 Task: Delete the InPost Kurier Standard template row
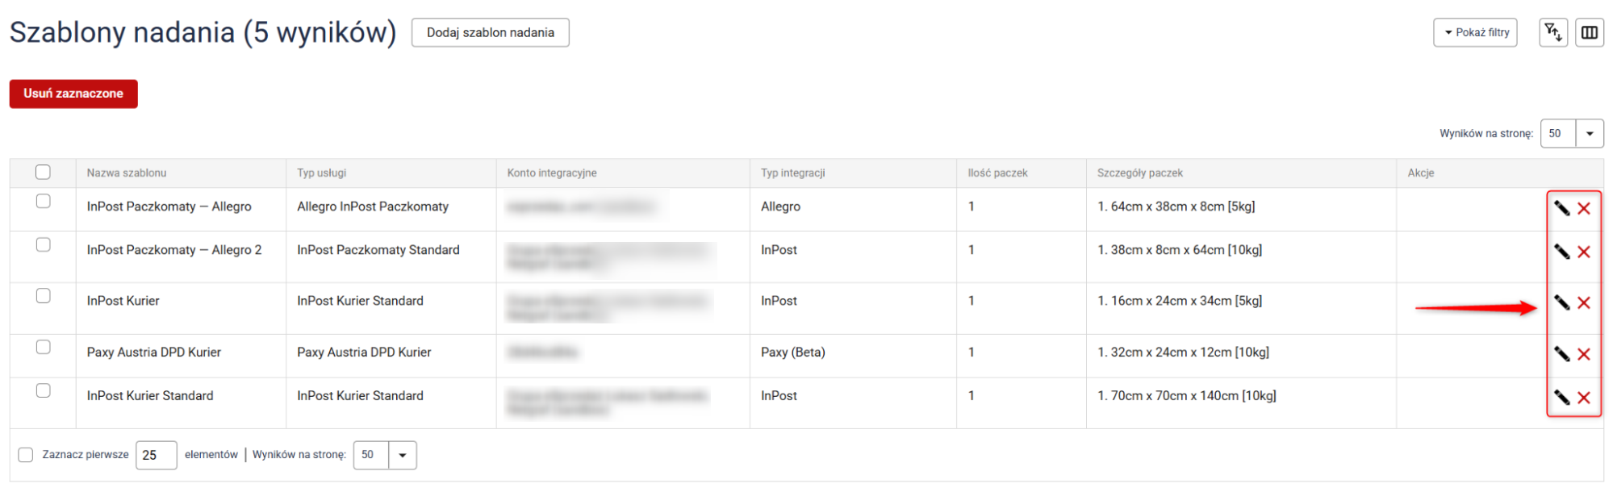click(1584, 398)
